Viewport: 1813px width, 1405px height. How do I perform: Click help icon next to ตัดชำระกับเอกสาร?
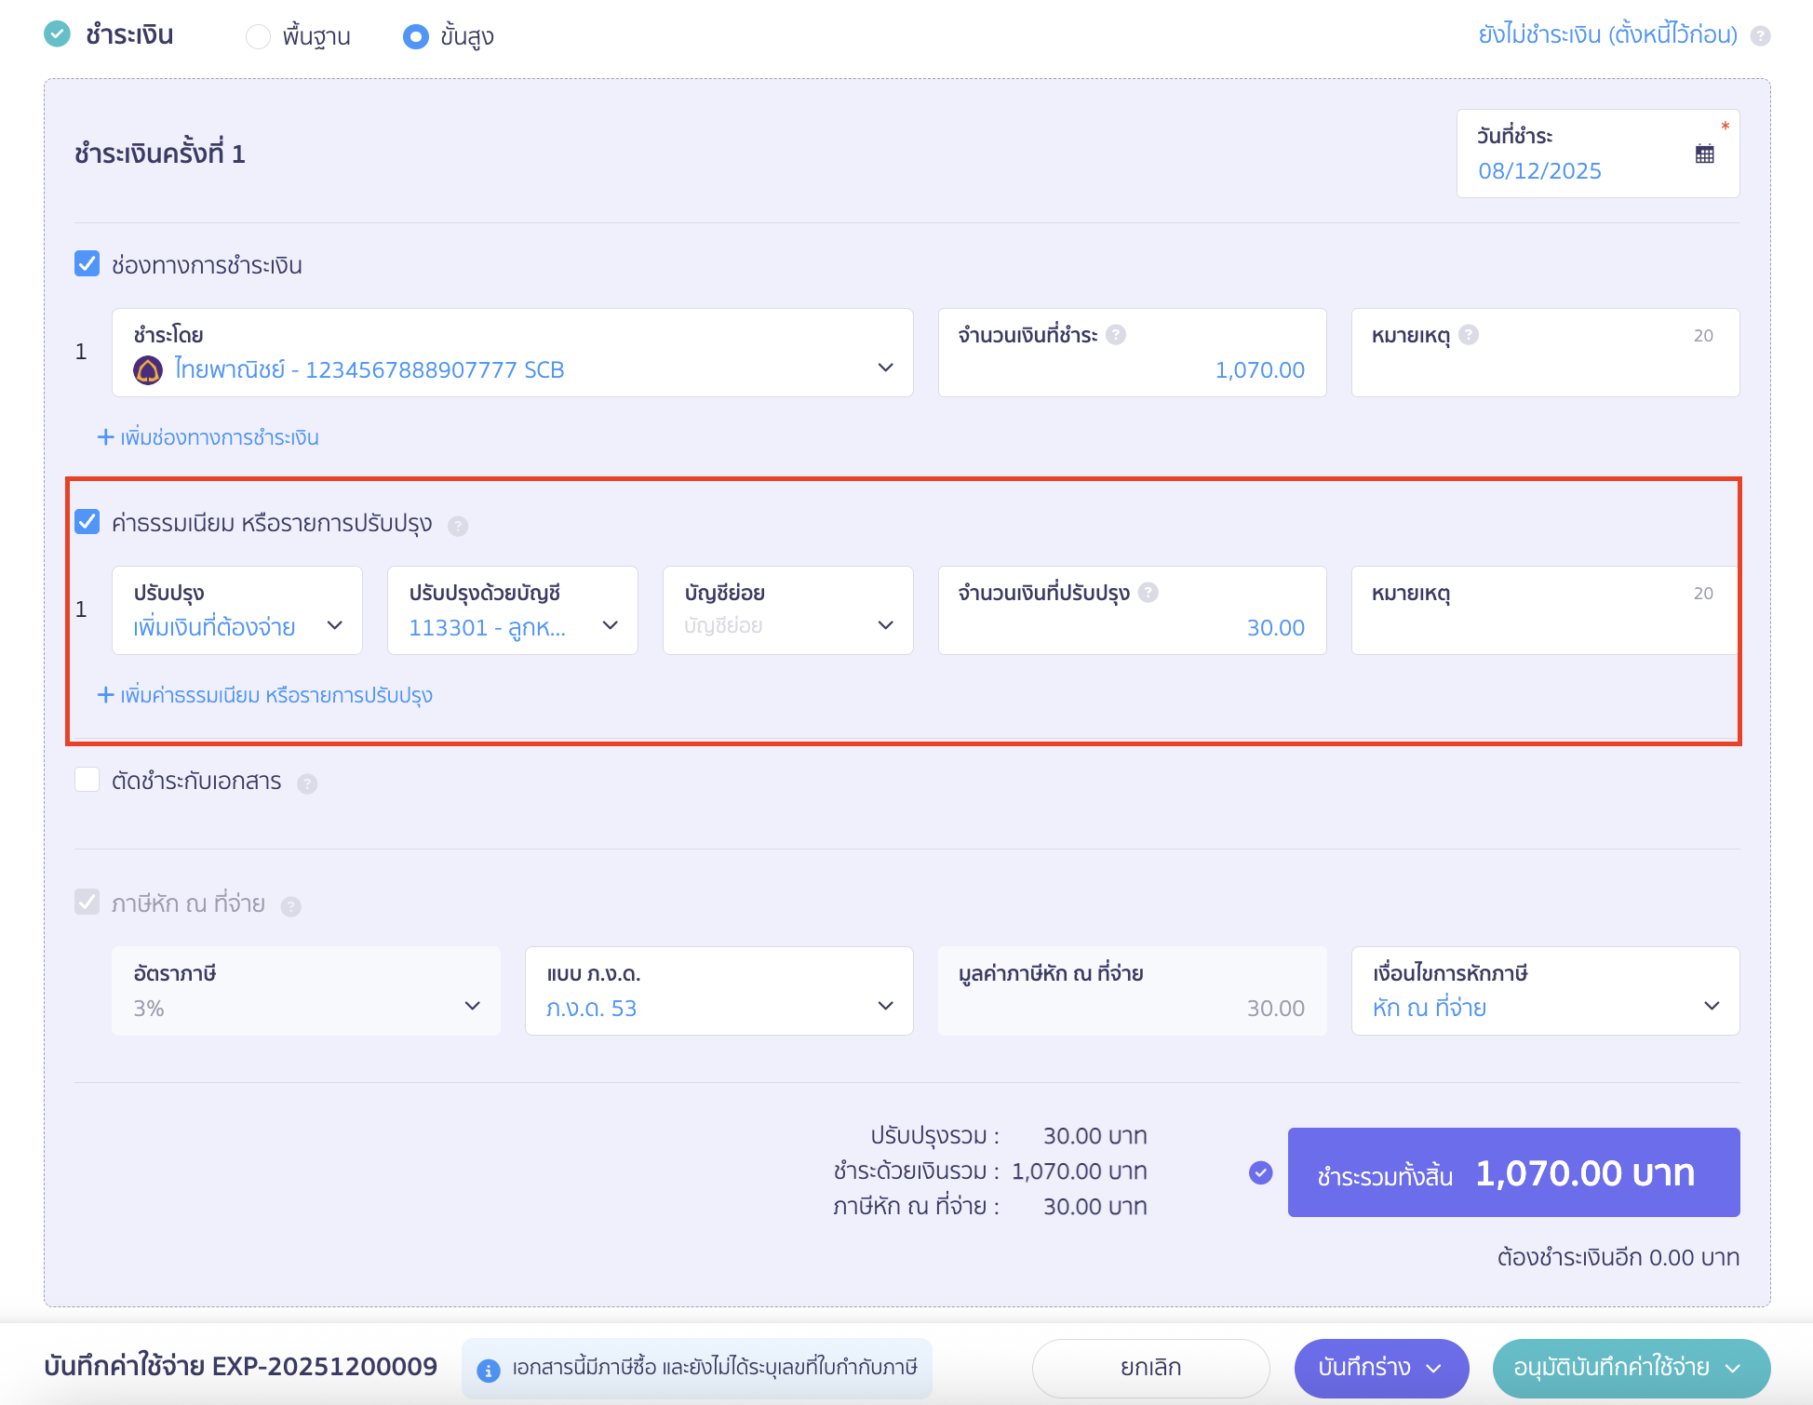point(307,784)
